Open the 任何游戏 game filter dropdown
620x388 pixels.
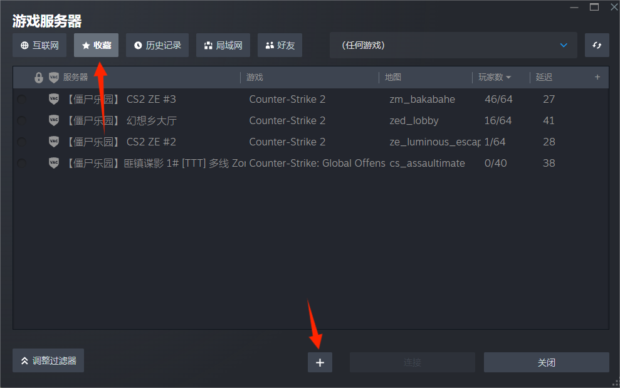453,45
